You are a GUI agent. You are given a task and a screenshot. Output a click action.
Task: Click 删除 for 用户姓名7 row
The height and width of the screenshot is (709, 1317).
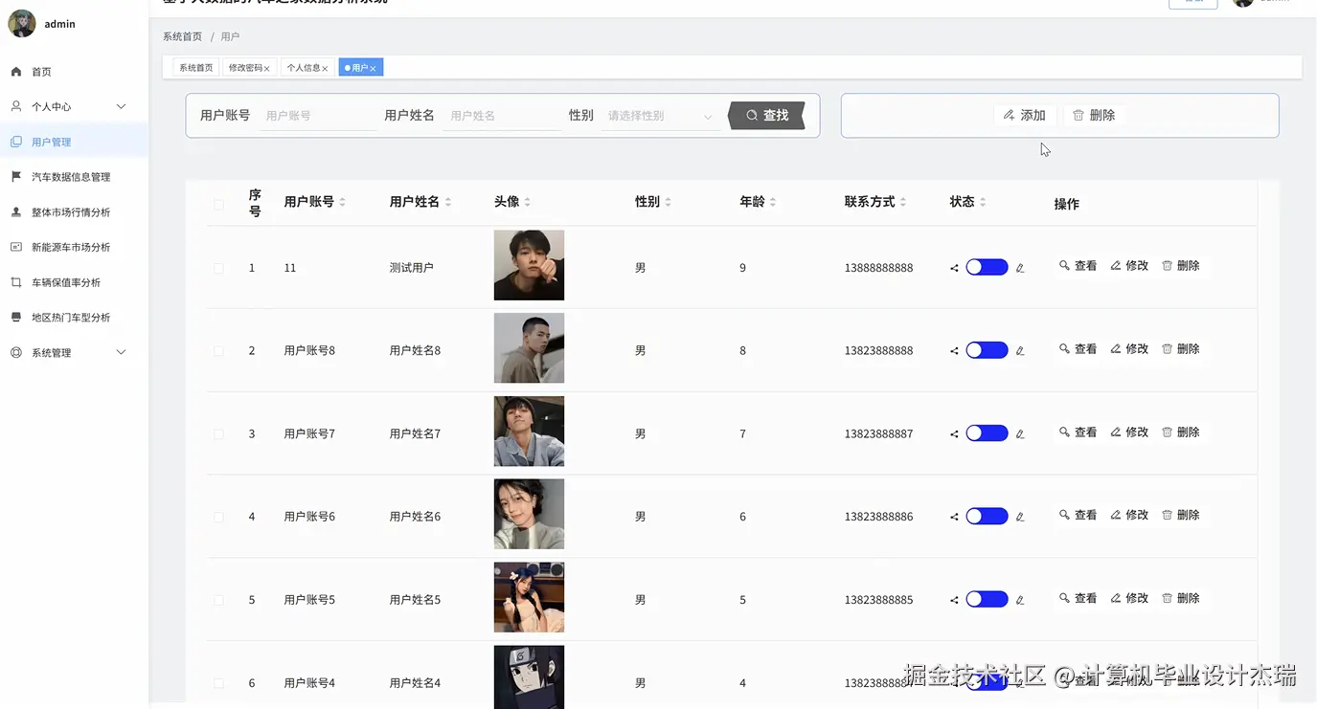pos(1181,432)
